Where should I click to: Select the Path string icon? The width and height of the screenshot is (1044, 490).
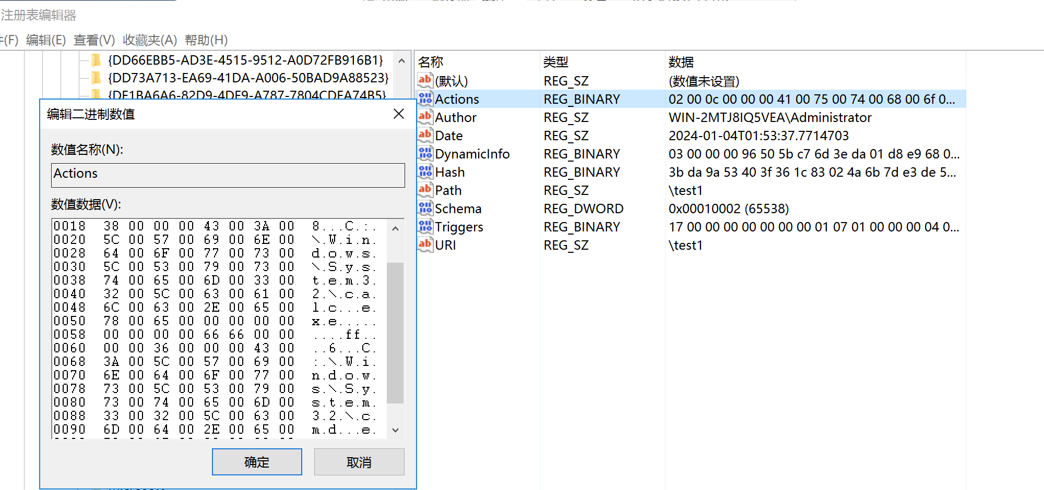coord(425,190)
